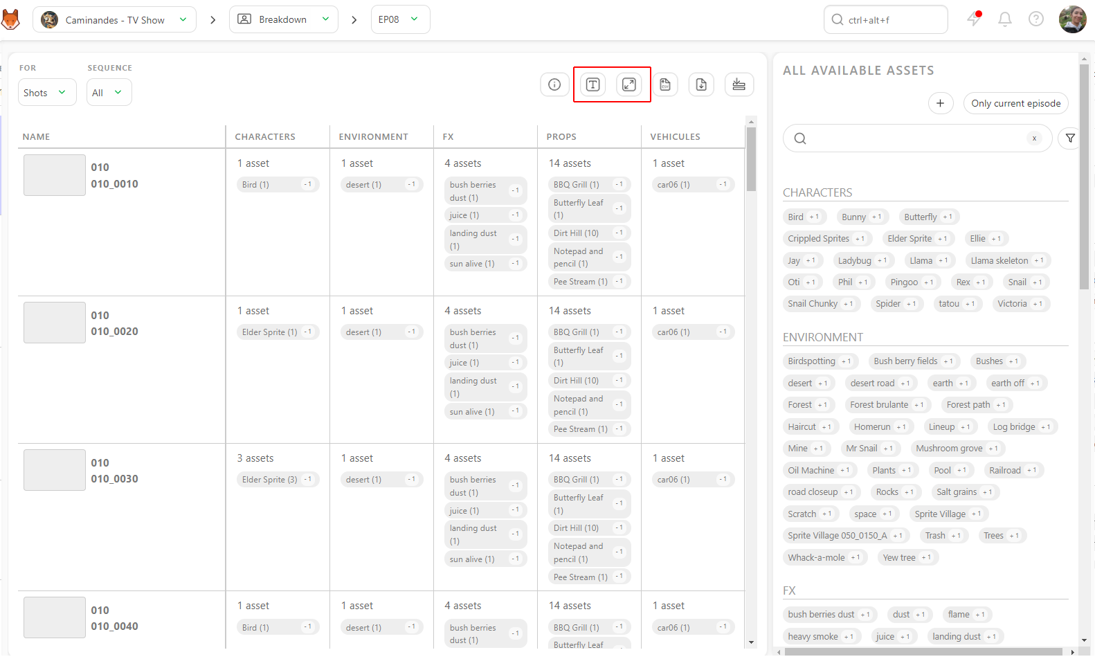The height and width of the screenshot is (659, 1095).
Task: Click the import-from-tray toolbar icon
Action: [739, 84]
